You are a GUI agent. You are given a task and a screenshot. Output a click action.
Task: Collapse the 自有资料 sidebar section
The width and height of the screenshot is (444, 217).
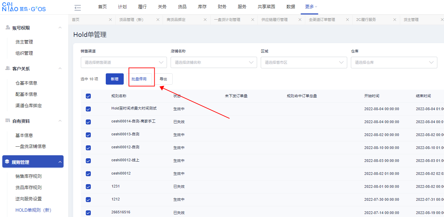pos(60,121)
